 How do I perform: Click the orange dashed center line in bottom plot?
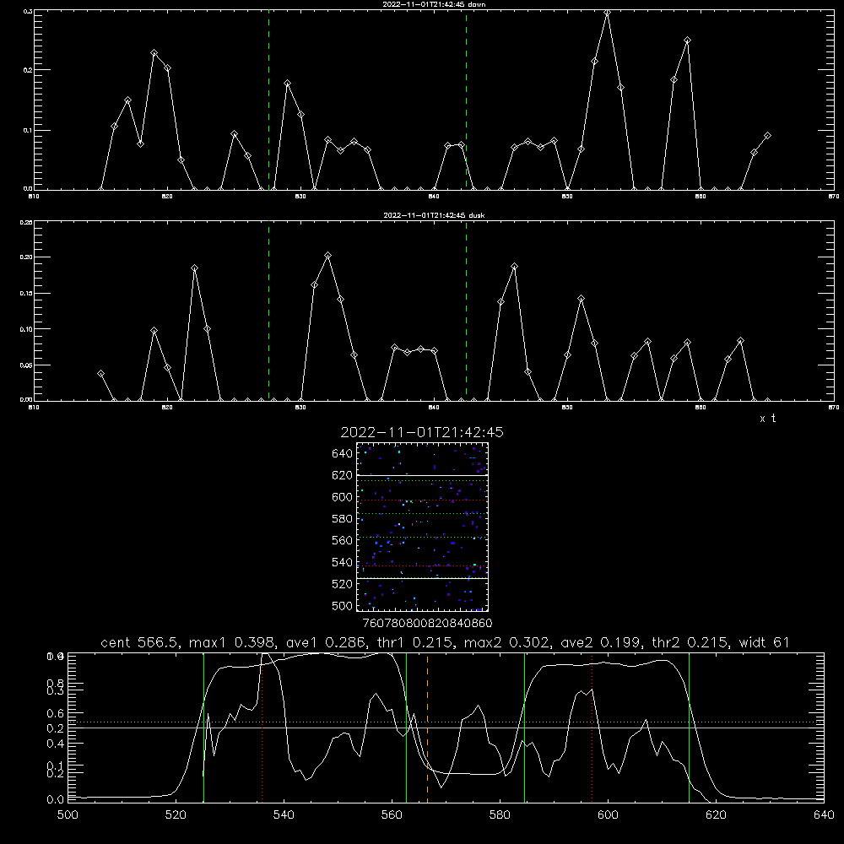427,728
